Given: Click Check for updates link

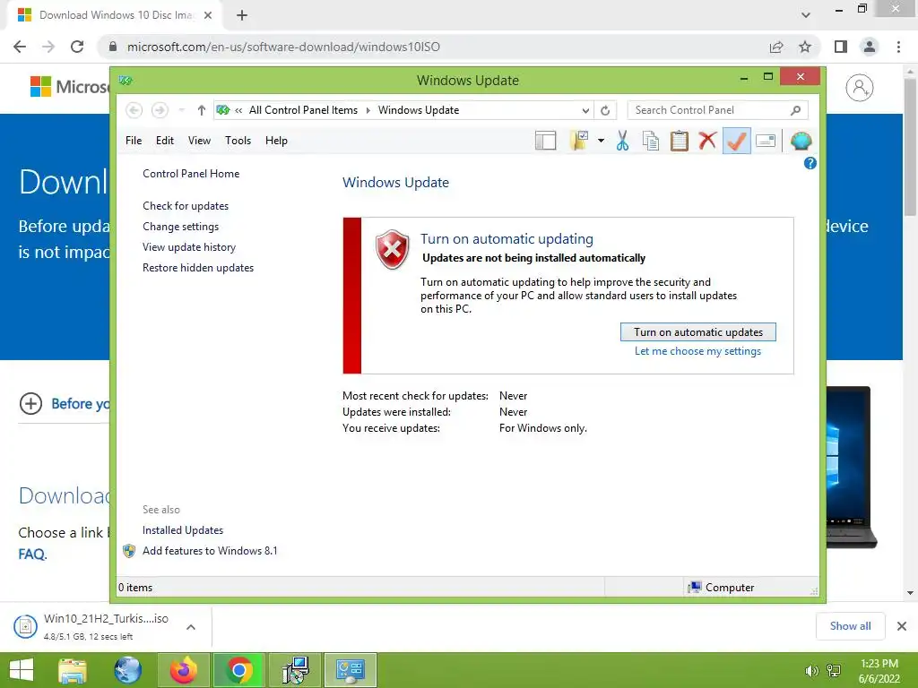Looking at the screenshot, I should point(186,206).
